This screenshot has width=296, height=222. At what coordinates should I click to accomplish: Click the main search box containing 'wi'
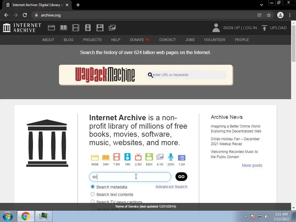point(130,177)
